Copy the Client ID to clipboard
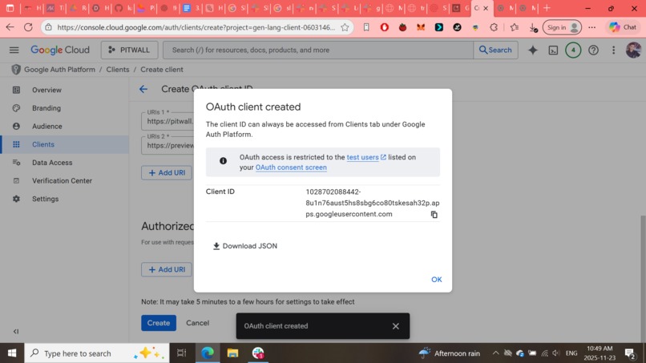 point(434,214)
